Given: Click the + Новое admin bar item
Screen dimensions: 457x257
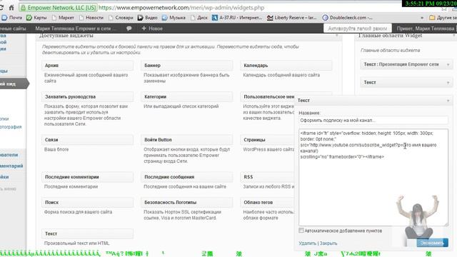Looking at the screenshot, I should 152,29.
